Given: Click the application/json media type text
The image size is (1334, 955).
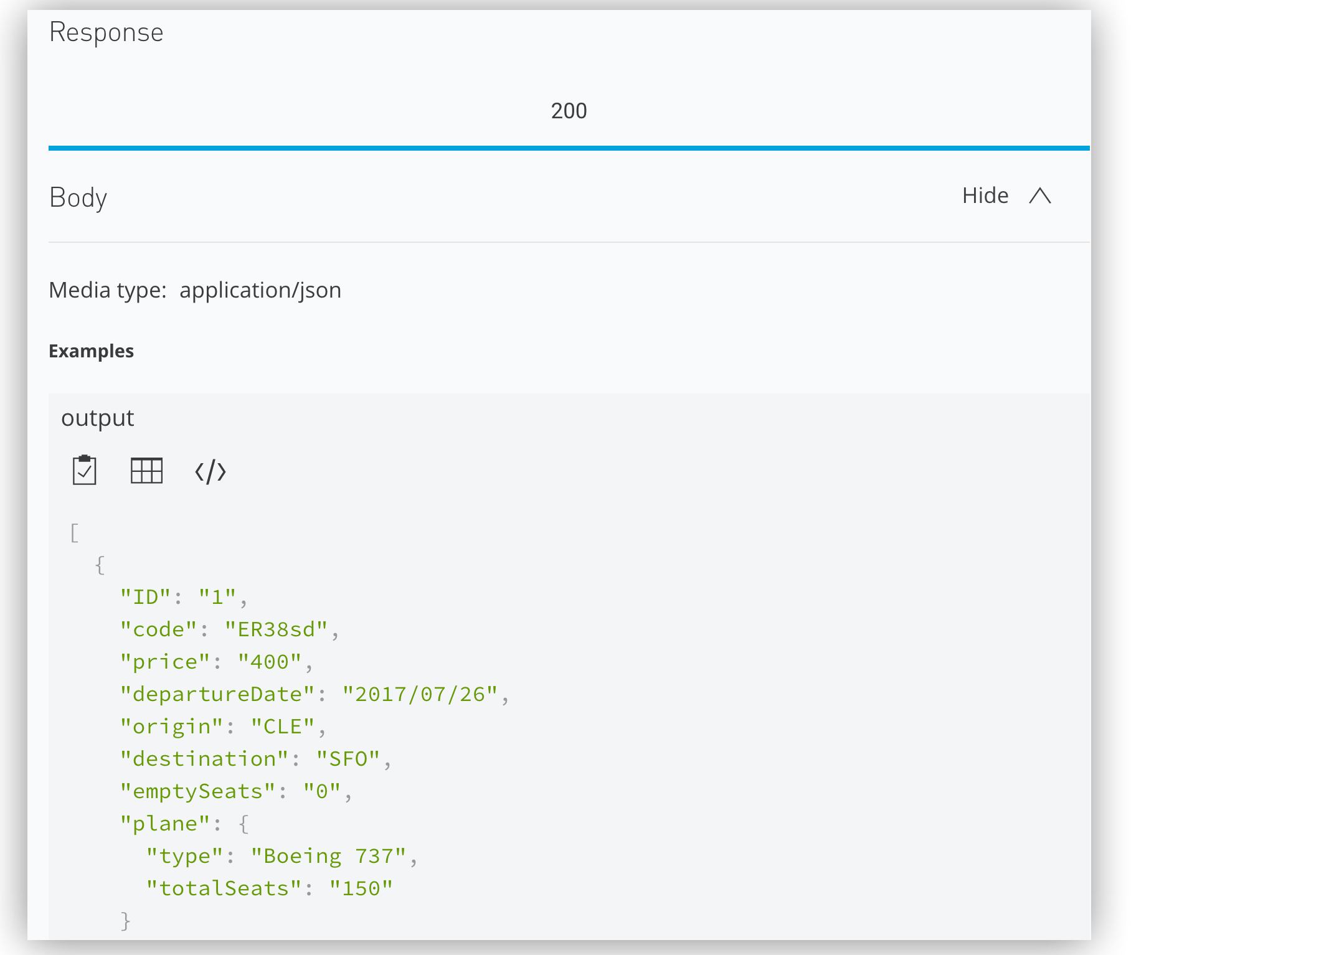Looking at the screenshot, I should [261, 289].
